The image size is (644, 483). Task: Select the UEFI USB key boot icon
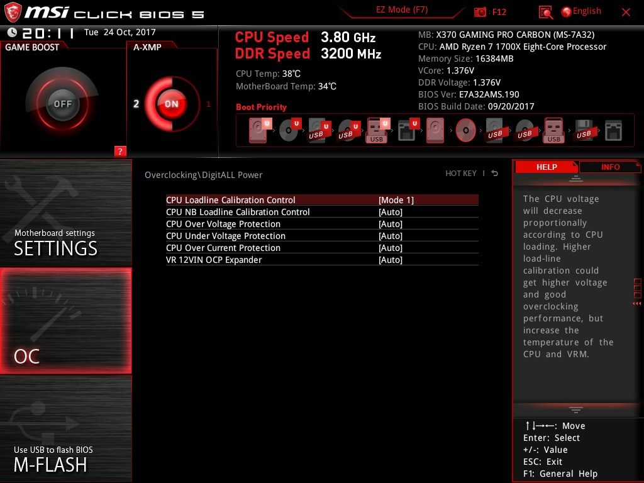378,130
